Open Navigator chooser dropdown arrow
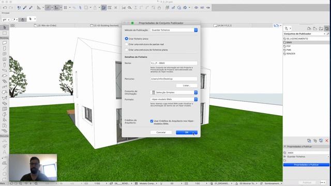 tap(288, 28)
